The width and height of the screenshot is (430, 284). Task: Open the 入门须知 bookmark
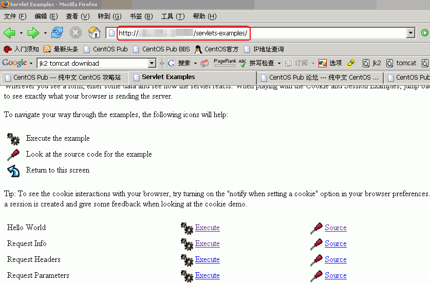(21, 49)
